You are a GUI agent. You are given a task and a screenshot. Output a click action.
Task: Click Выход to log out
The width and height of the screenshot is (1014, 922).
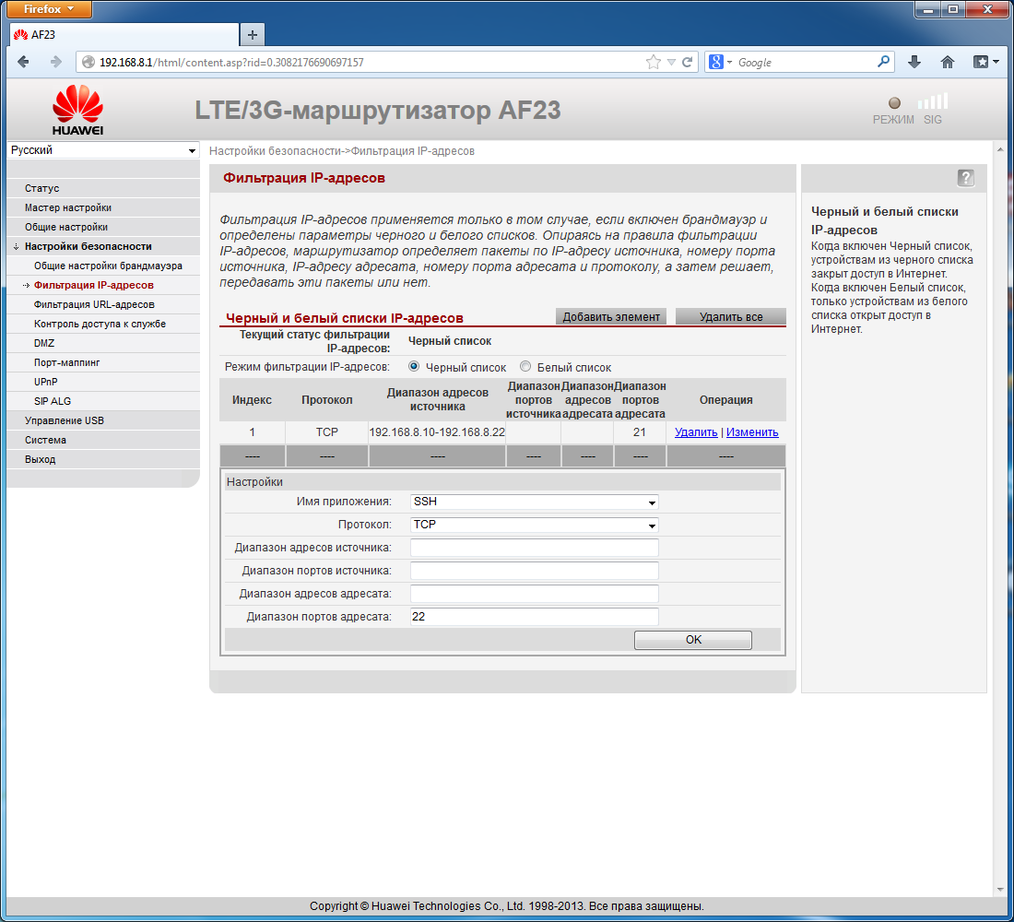40,460
